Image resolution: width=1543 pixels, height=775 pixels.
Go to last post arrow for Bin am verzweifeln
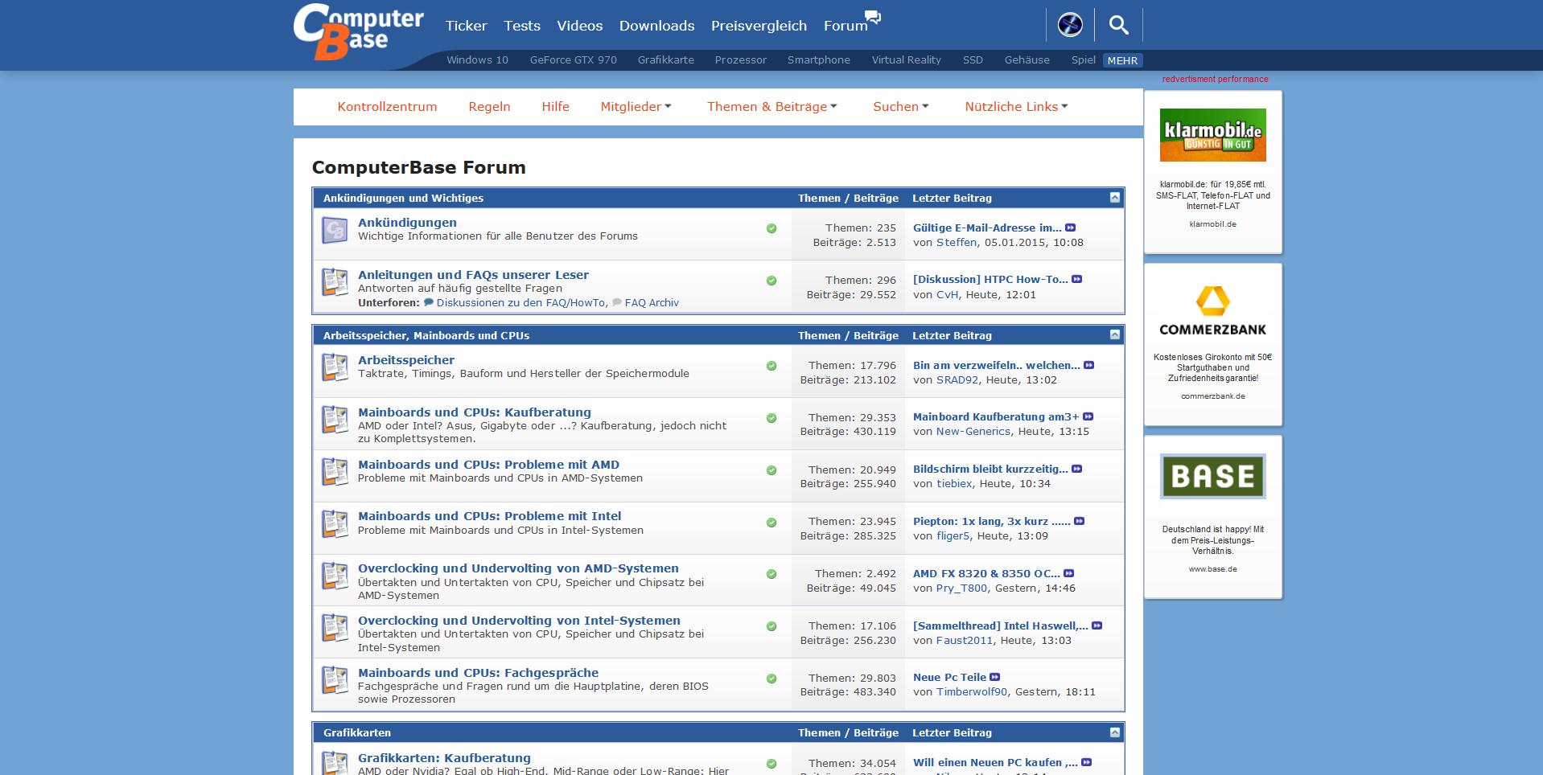(x=1088, y=365)
